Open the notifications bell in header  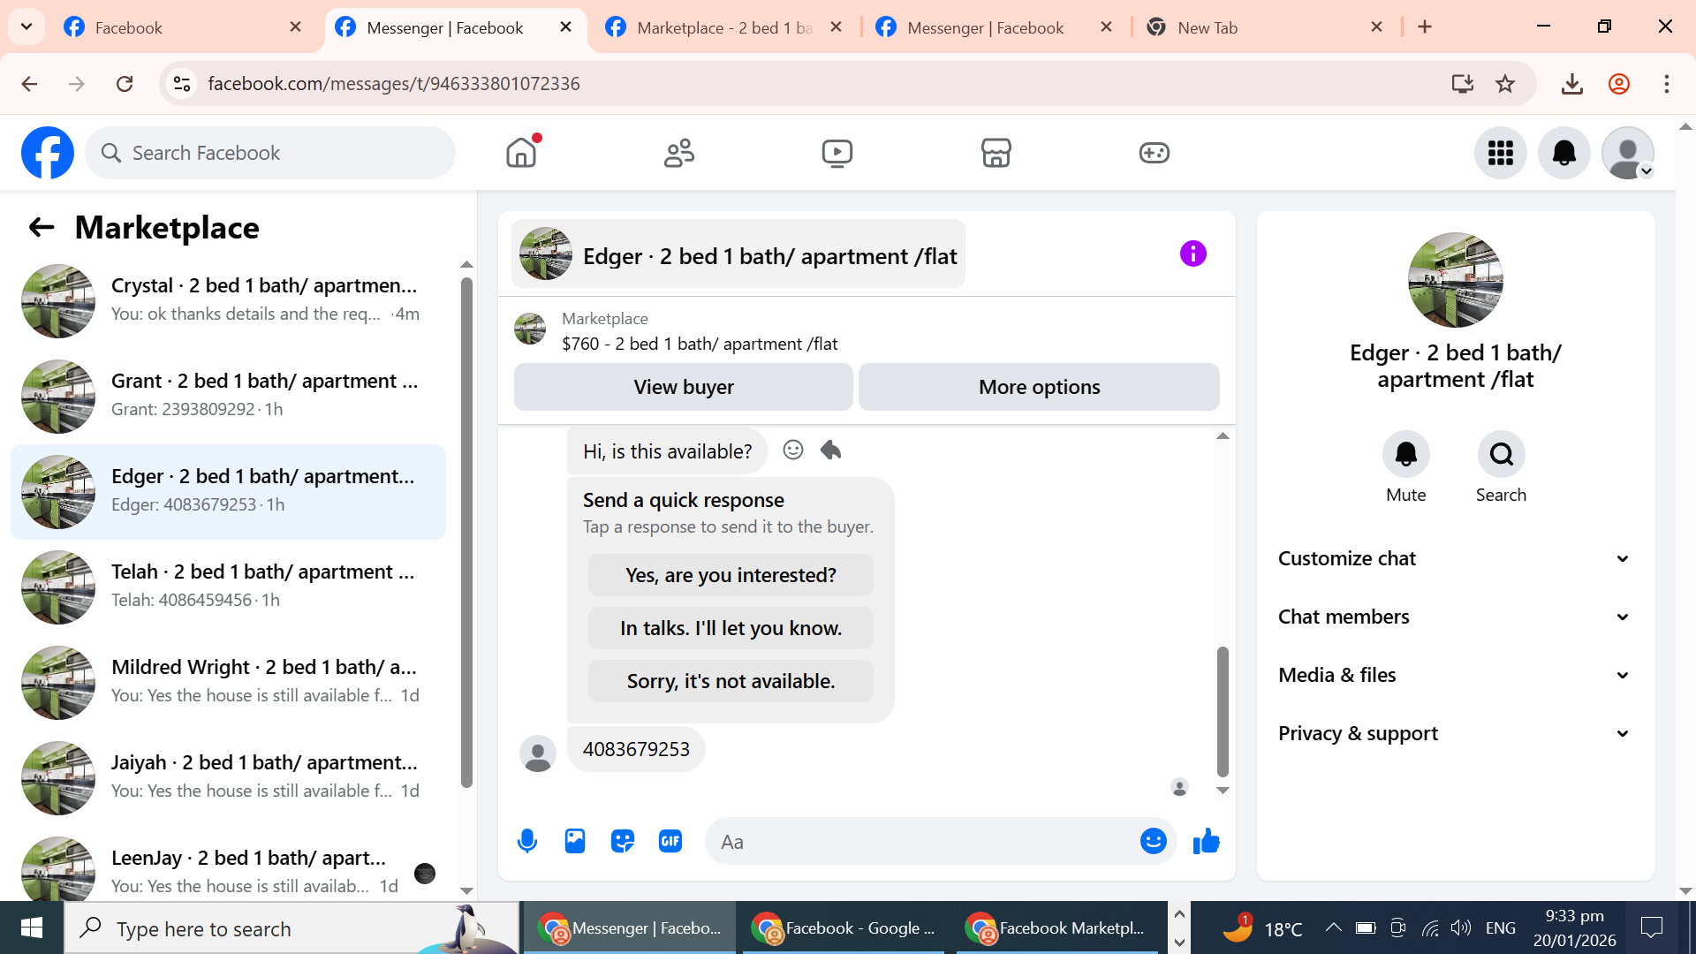pos(1564,153)
